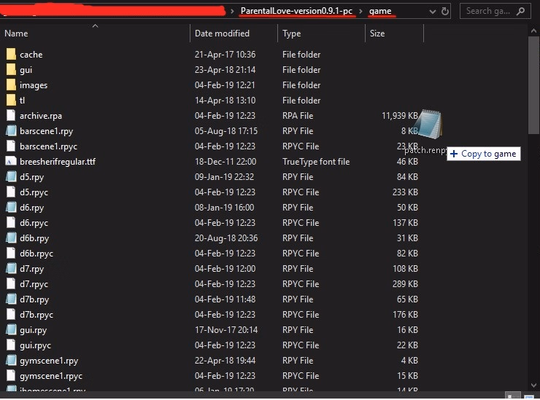Image resolution: width=540 pixels, height=400 pixels.
Task: Select the d5.rpy file icon
Action: (x=10, y=177)
